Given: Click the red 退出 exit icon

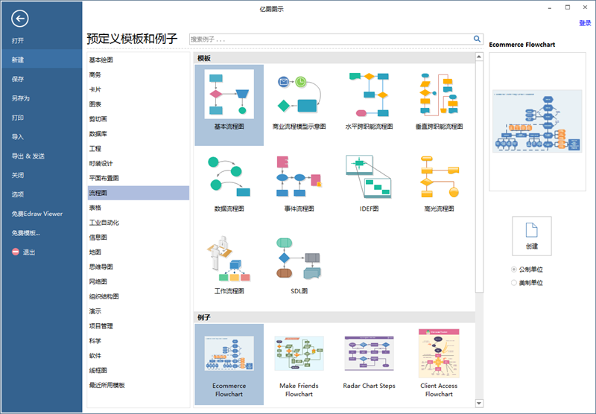Looking at the screenshot, I should click(x=16, y=252).
